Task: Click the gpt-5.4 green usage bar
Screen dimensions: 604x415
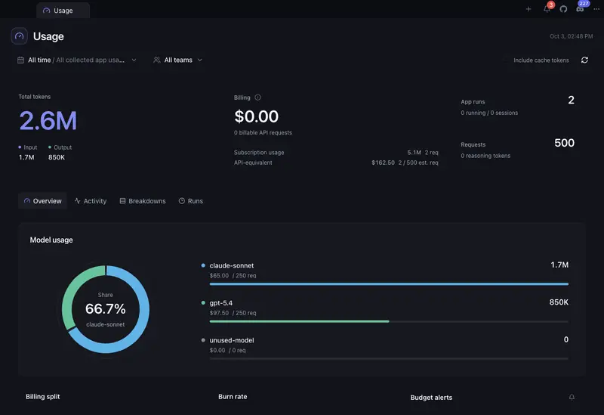Action: click(299, 321)
